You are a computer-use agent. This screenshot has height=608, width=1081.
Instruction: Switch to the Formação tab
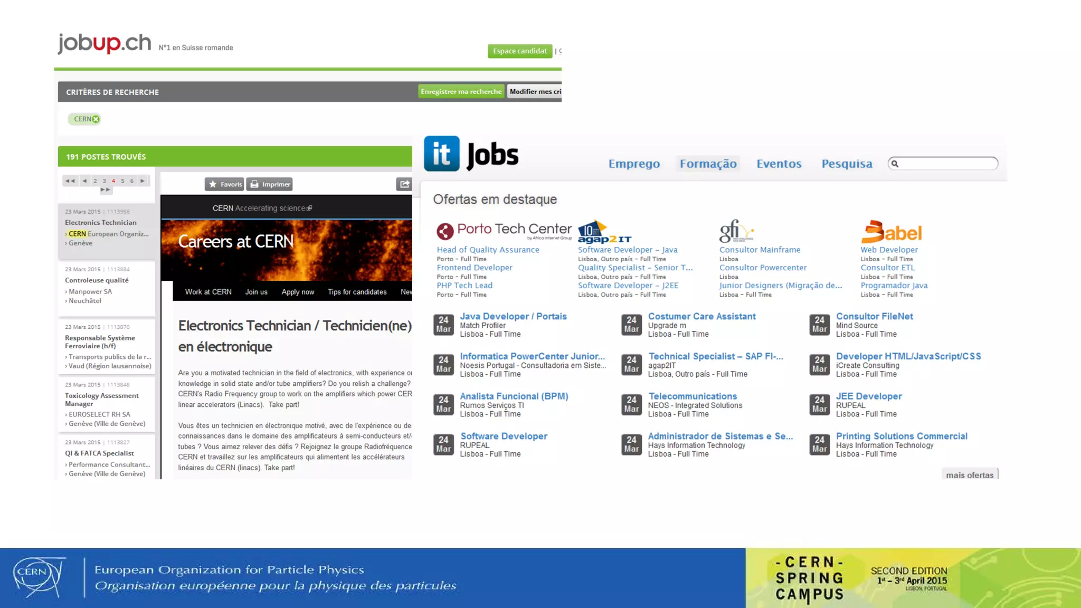point(708,164)
